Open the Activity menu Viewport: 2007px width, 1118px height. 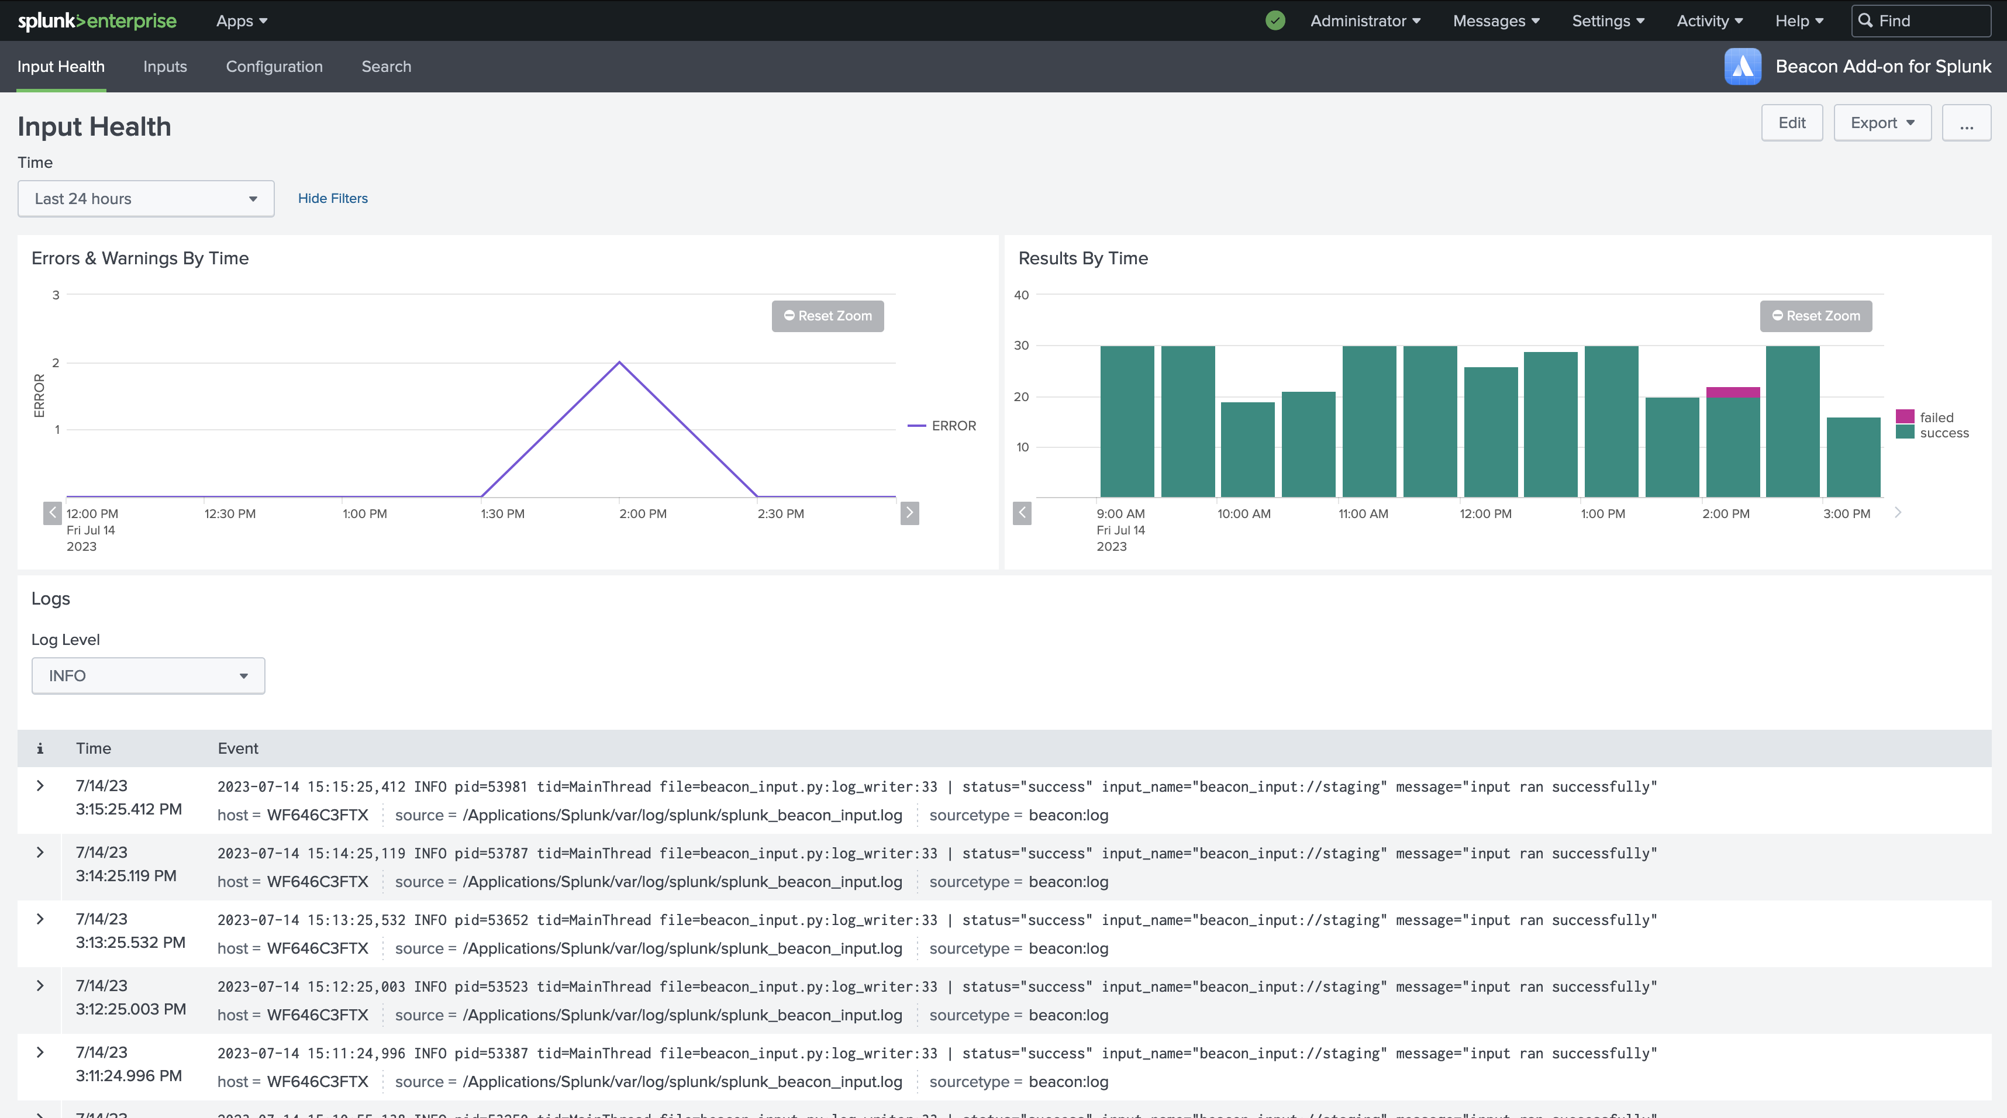1709,21
